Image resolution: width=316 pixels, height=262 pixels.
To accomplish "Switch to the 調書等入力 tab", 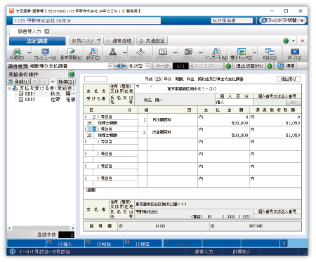I will click(x=29, y=31).
